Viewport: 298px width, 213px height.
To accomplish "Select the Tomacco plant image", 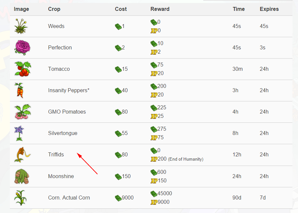I will tap(23, 69).
